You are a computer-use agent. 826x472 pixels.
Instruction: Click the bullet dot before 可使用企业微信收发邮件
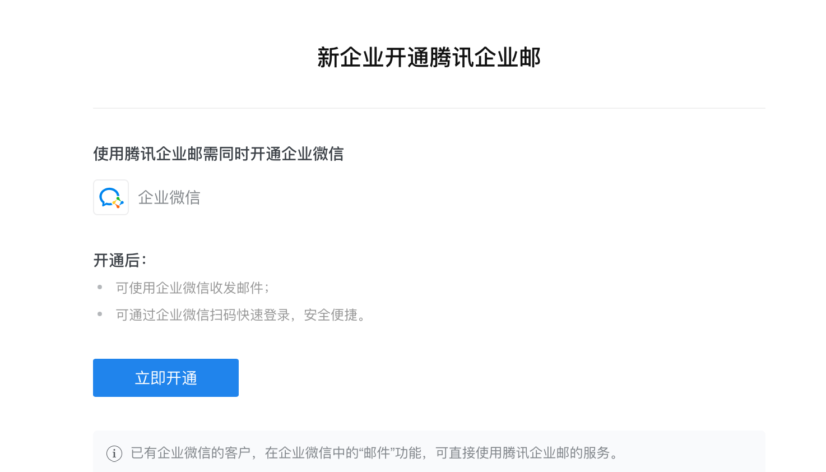(x=100, y=287)
